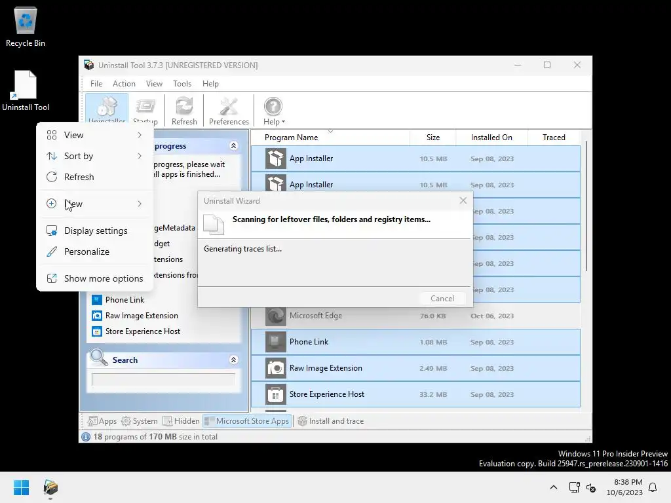Click the document icon in Uninstall Wizard
Viewport: 671px width, 503px height.
213,225
